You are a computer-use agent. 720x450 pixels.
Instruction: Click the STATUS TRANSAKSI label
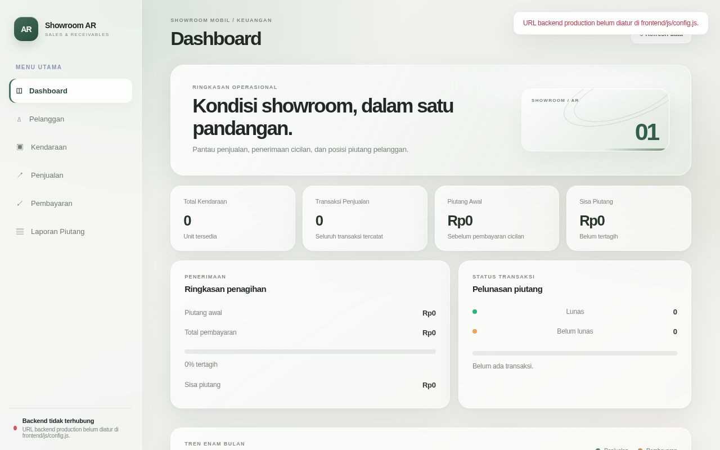pyautogui.click(x=503, y=277)
